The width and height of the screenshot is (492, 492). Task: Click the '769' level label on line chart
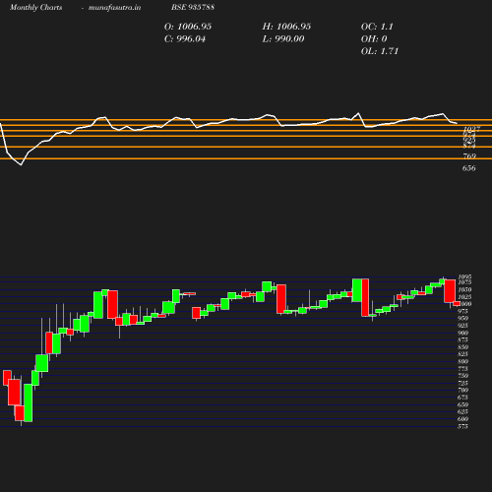tap(469, 156)
